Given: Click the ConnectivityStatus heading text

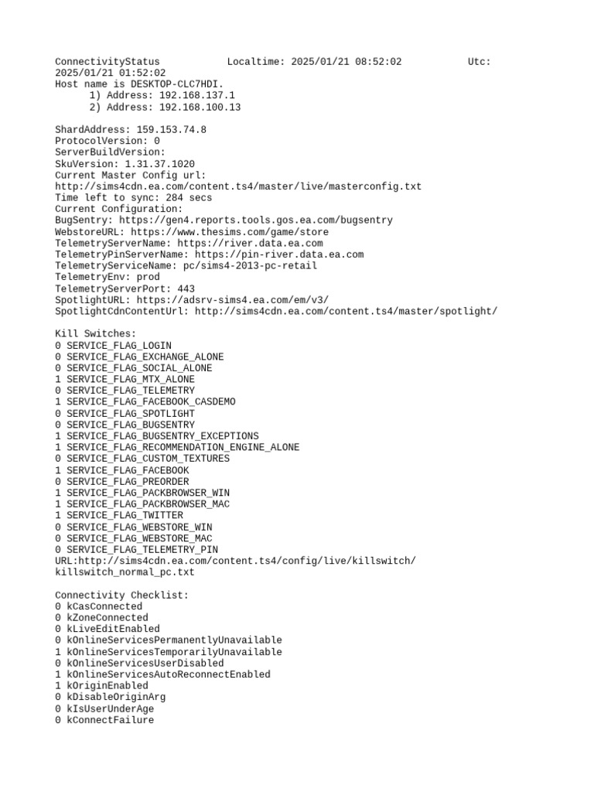Looking at the screenshot, I should (107, 62).
